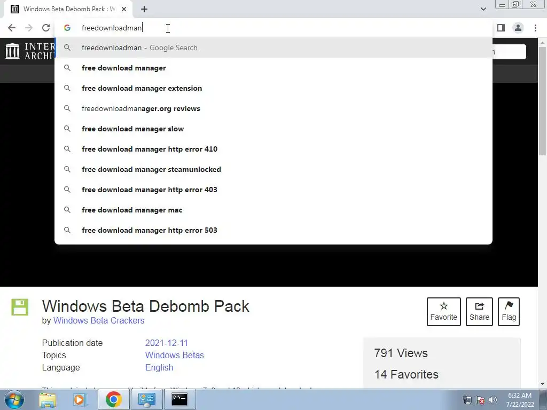Open the side panel icon in Chrome toolbar

click(501, 28)
